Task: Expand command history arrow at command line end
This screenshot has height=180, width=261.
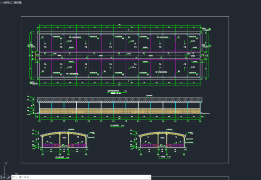Action: click(x=150, y=178)
